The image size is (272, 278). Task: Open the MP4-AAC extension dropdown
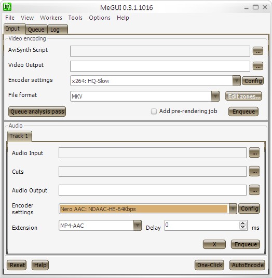[x=138, y=225]
